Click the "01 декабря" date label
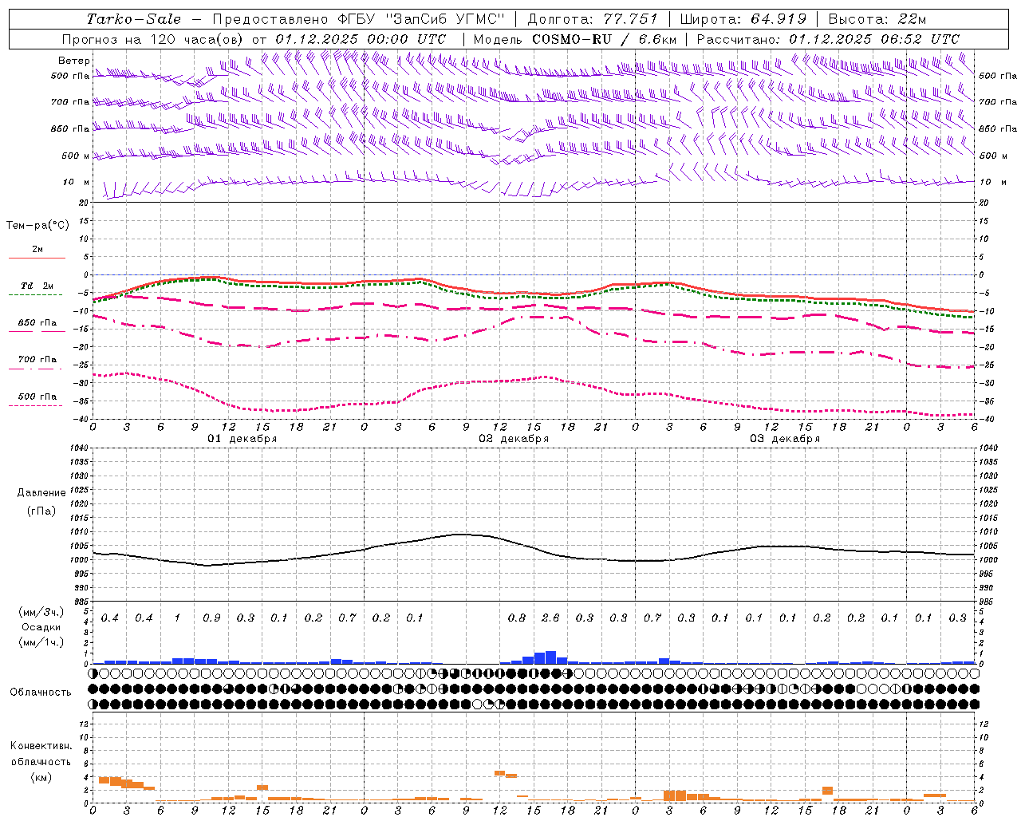The width and height of the screenshot is (1021, 817). (x=242, y=439)
